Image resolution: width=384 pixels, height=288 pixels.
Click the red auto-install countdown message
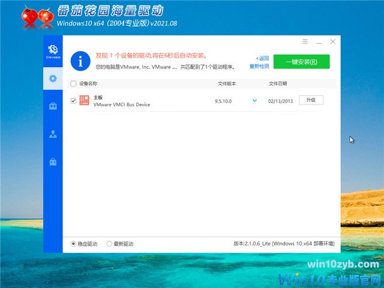pos(151,56)
